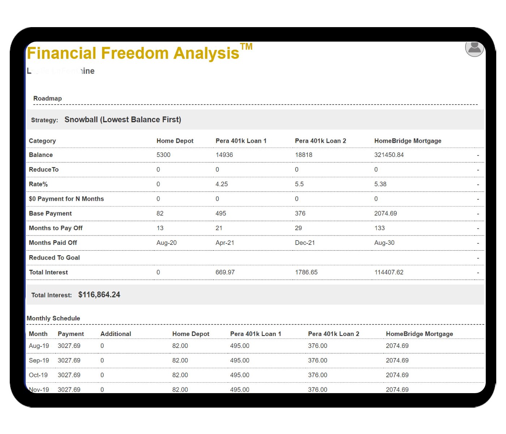Click the Additional column header
Viewport: 506px width, 434px height.
116,334
